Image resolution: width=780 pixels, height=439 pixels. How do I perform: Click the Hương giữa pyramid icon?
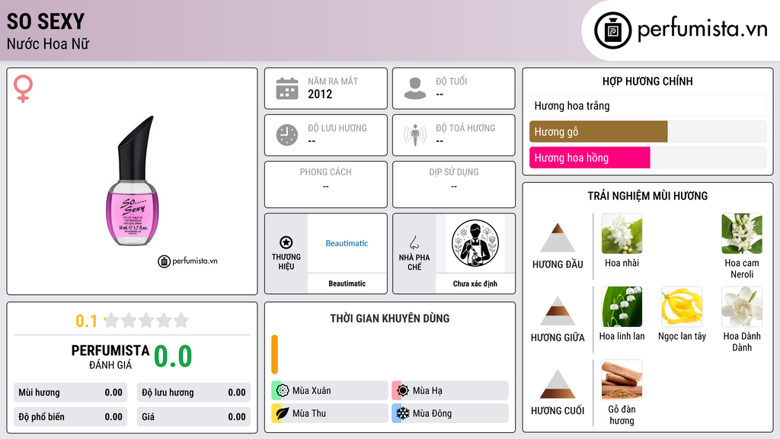pyautogui.click(x=558, y=311)
